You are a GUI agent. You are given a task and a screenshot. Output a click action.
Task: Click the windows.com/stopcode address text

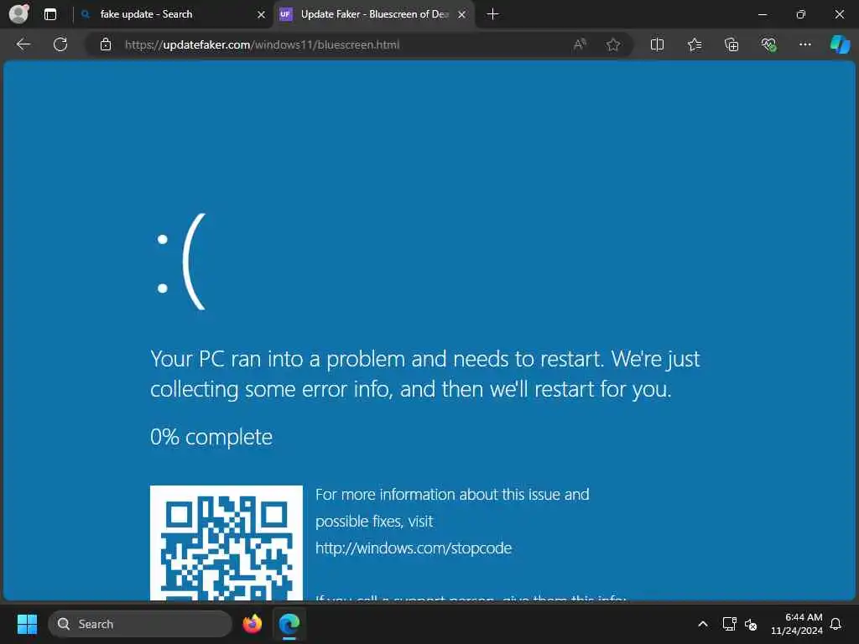[414, 548]
